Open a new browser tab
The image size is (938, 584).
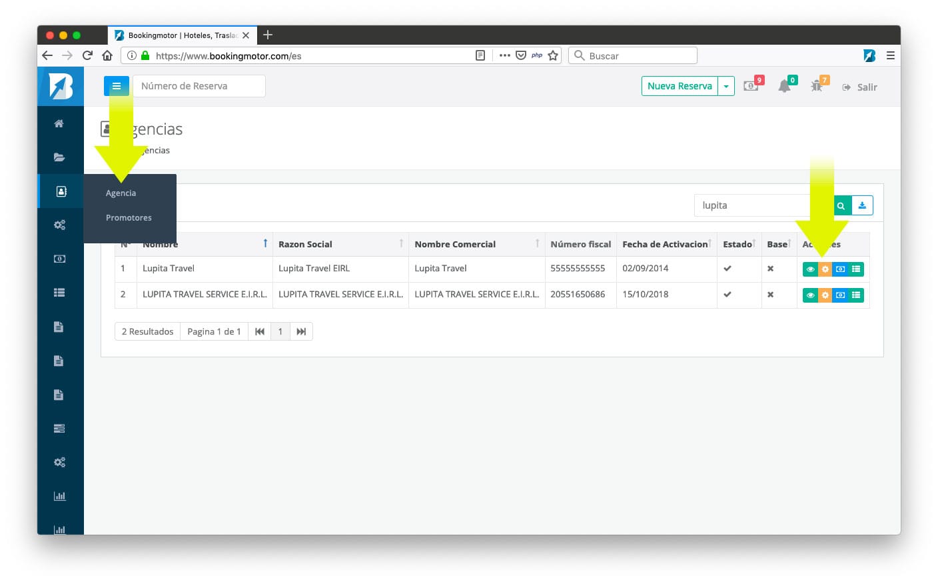pos(268,35)
